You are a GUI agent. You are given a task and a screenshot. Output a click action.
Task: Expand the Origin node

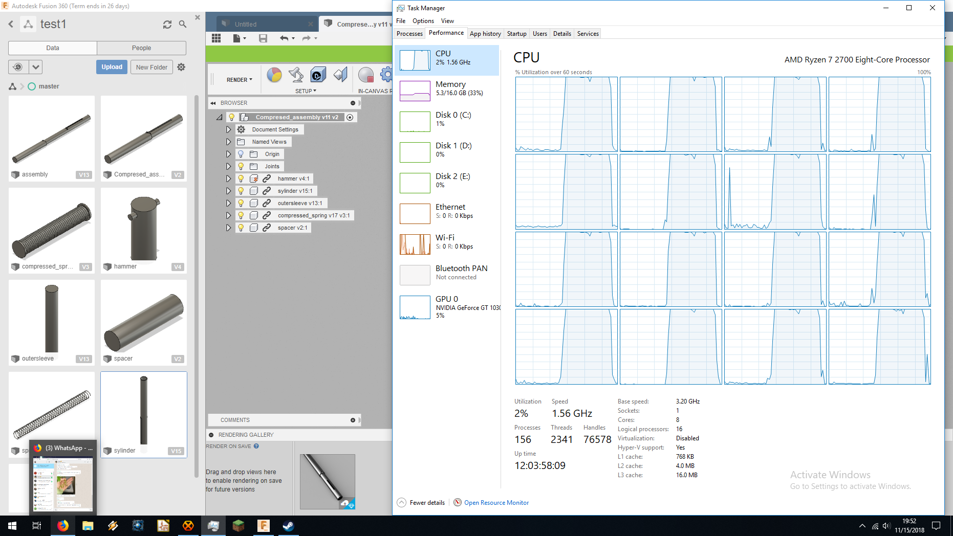[x=228, y=154]
